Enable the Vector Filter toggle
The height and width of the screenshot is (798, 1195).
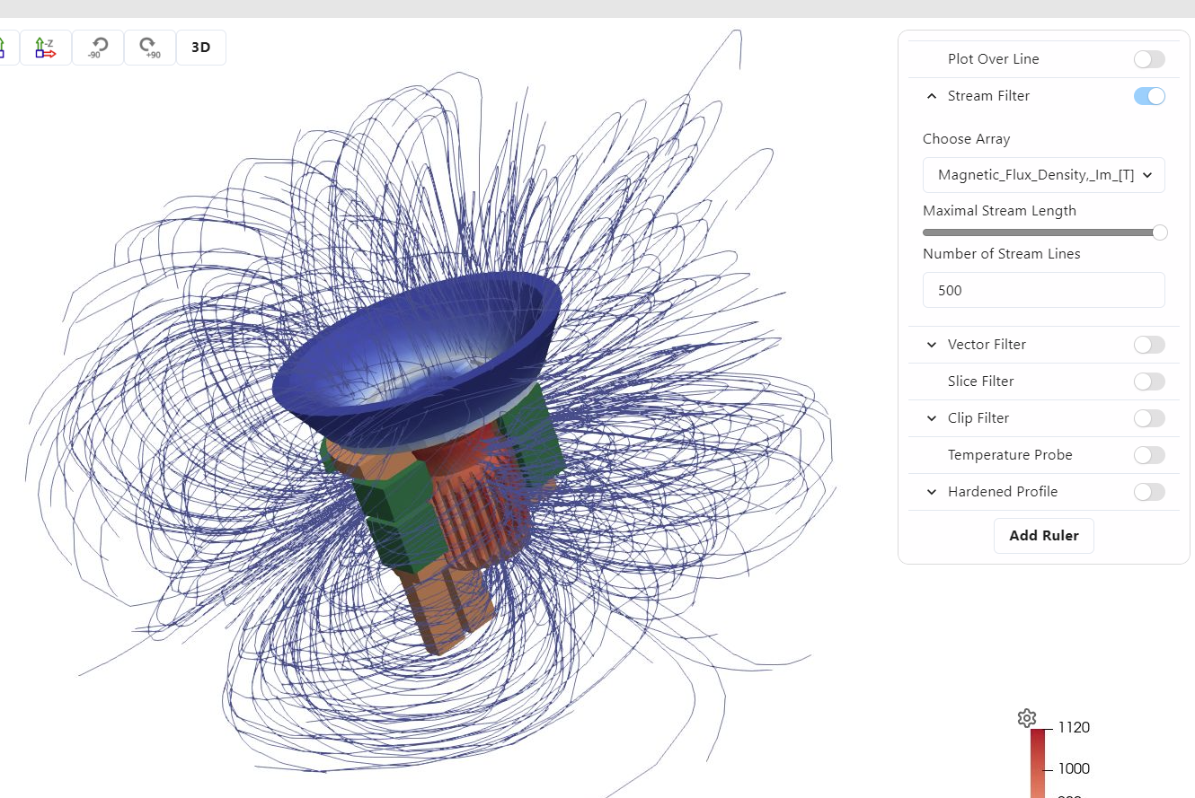click(1148, 345)
